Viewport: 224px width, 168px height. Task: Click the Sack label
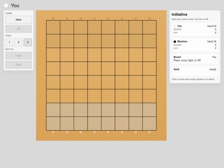[176, 69]
